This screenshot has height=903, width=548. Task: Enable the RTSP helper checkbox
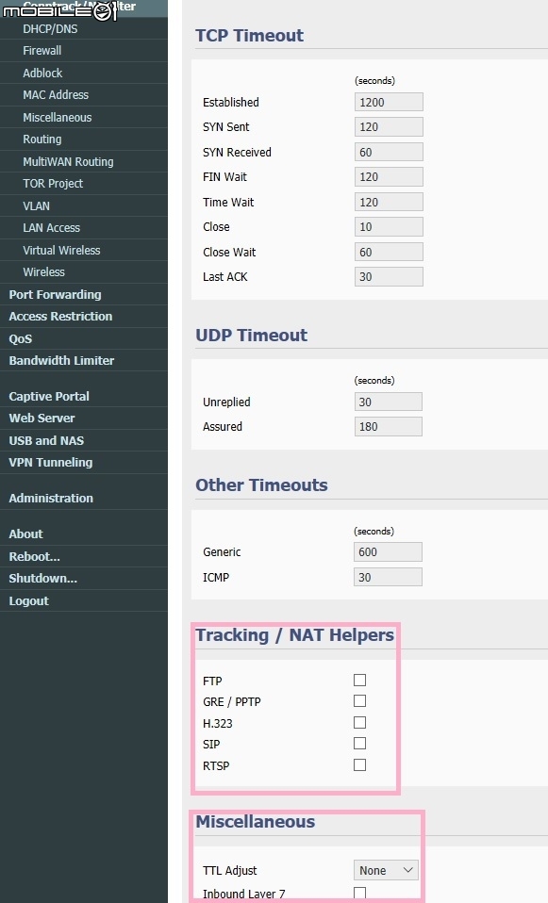click(359, 764)
